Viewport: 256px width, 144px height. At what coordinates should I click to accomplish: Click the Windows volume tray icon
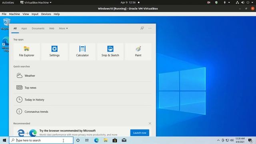tap(232, 140)
